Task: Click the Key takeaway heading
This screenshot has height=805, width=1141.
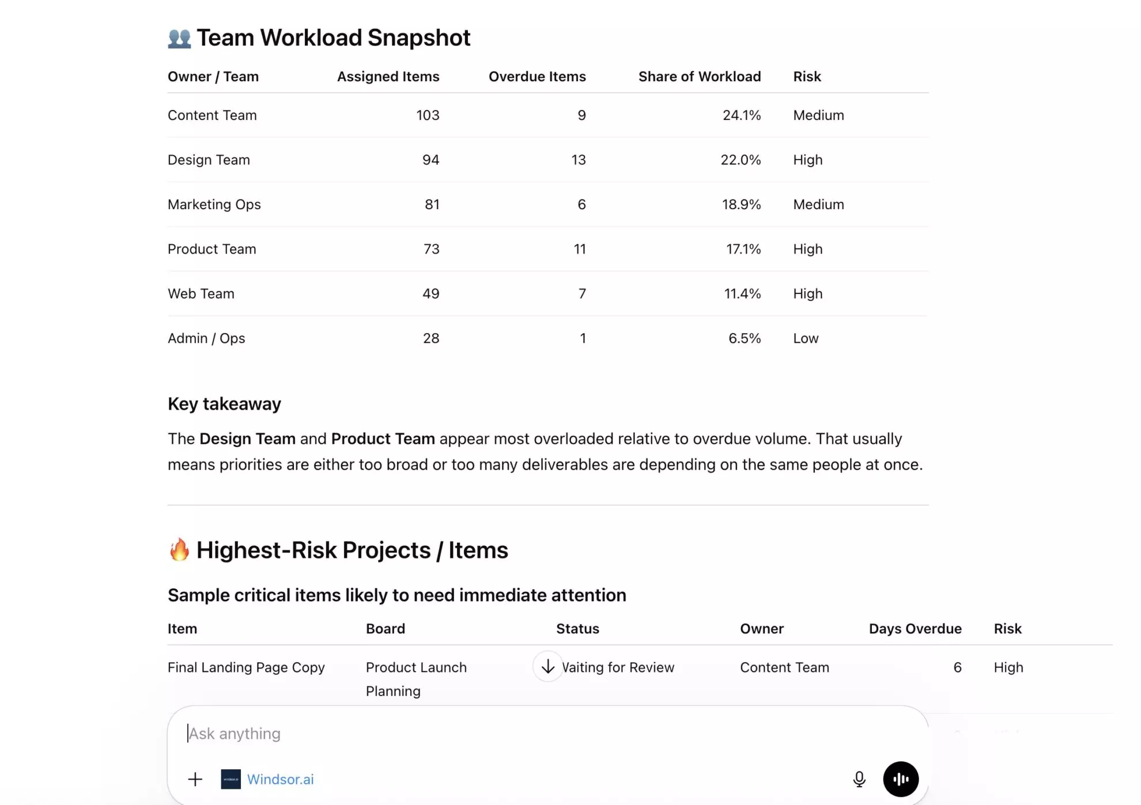Action: pyautogui.click(x=224, y=404)
